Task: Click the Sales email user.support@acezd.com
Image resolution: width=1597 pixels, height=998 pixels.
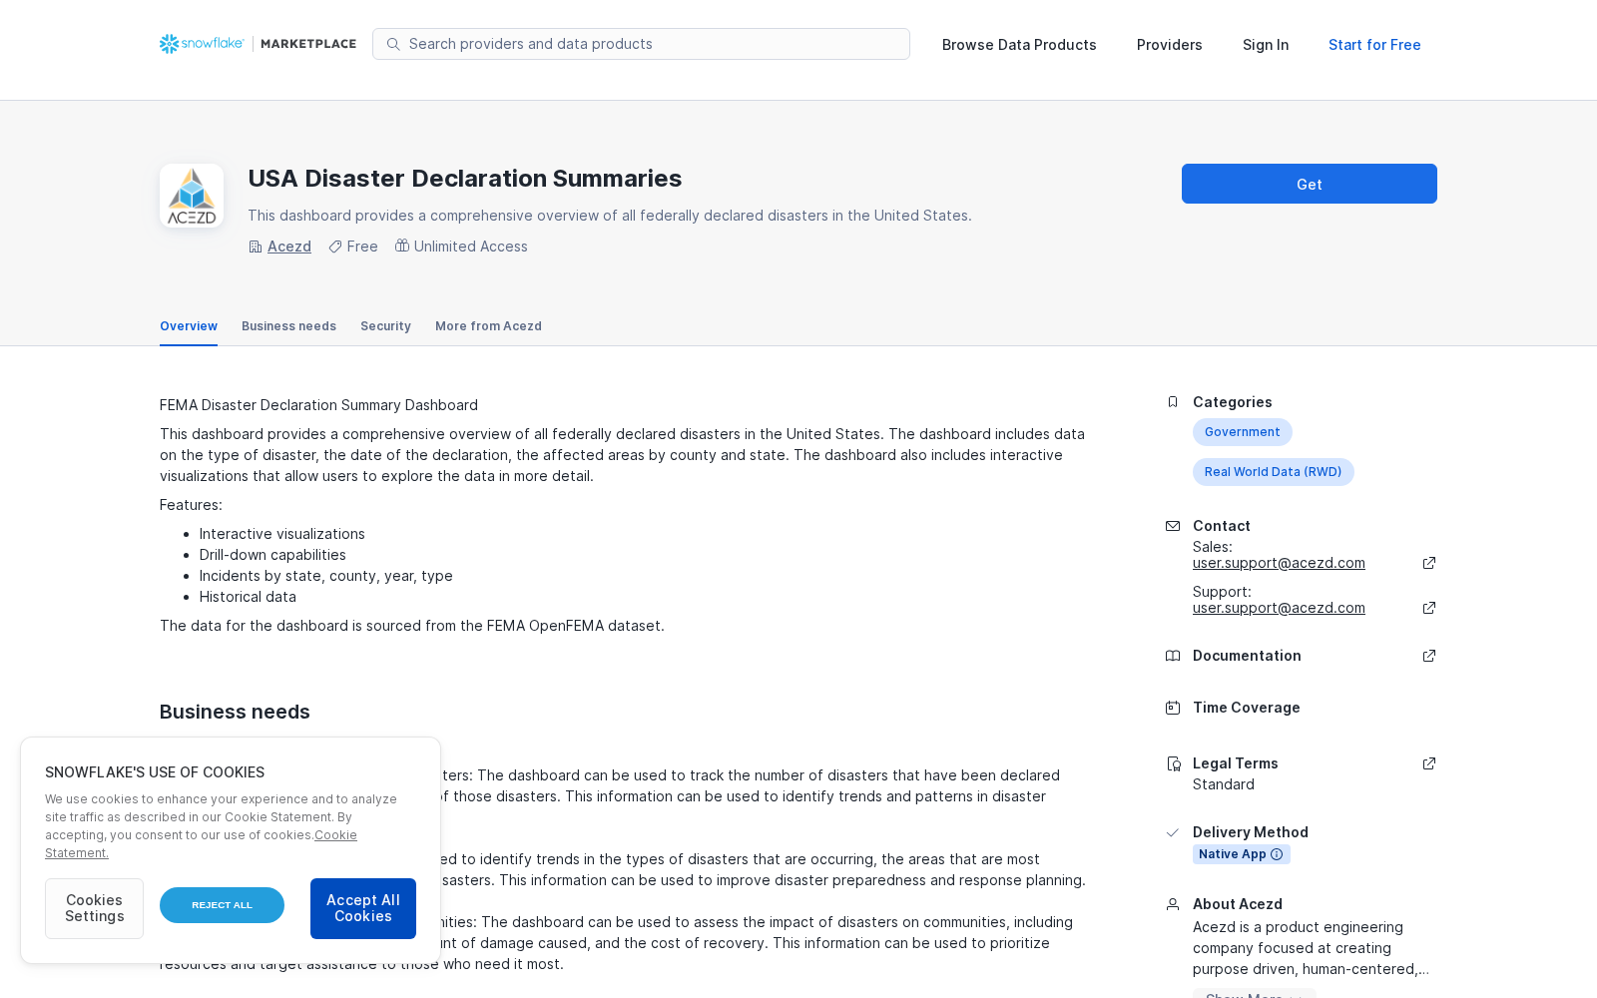Action: point(1279,563)
